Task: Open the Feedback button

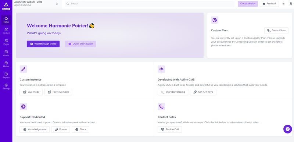Action: click(269, 4)
